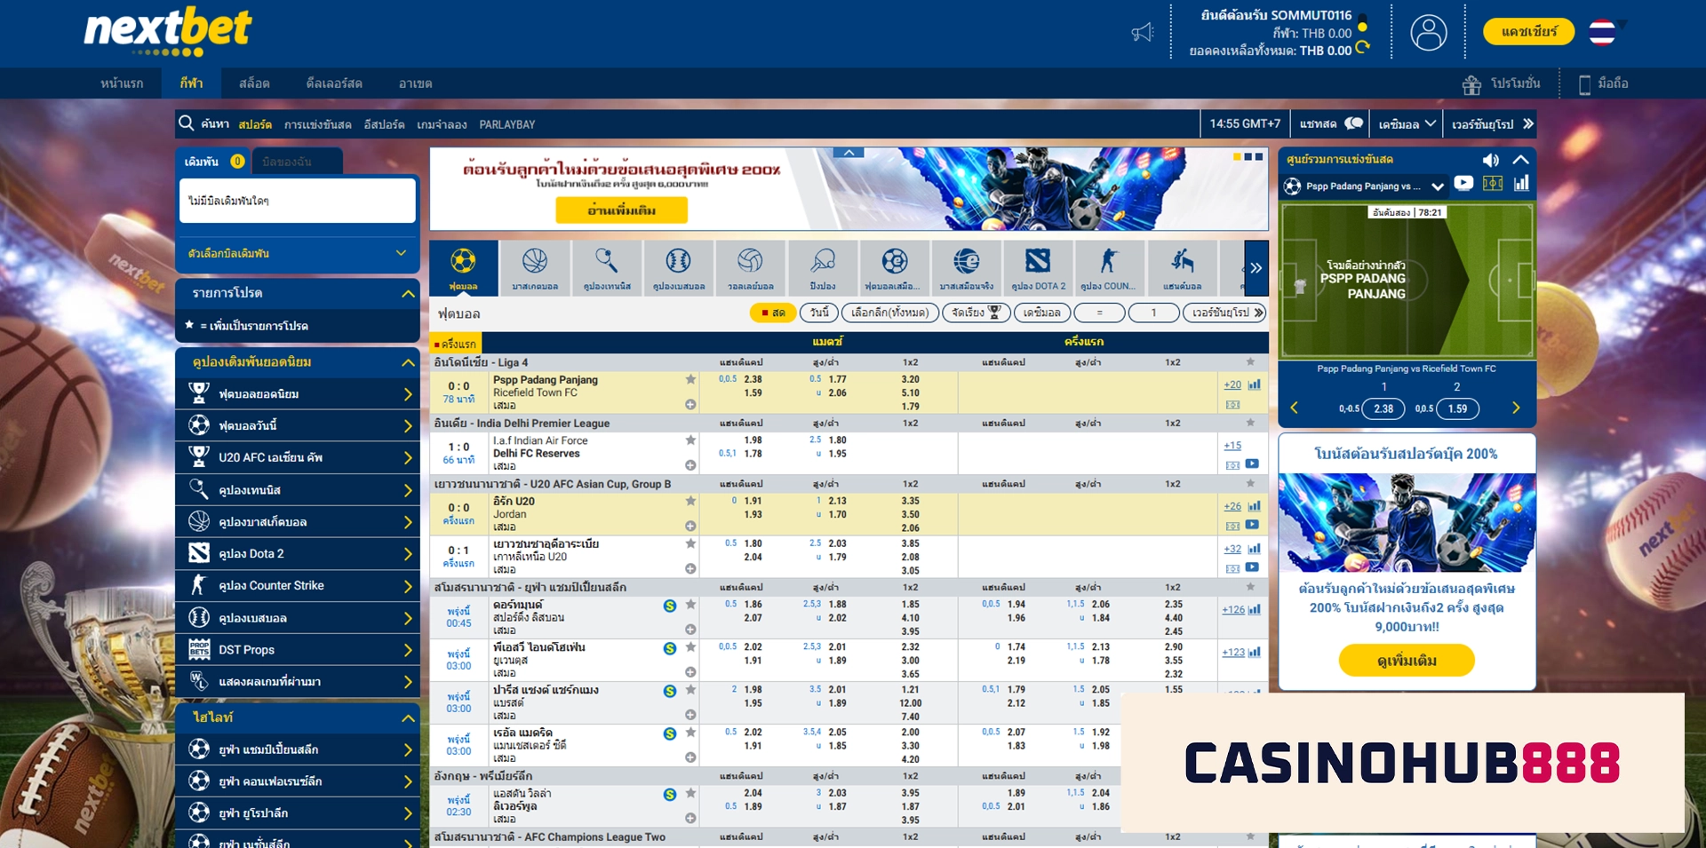The image size is (1706, 848).
Task: Go to next match in match center
Action: [x=1516, y=408]
